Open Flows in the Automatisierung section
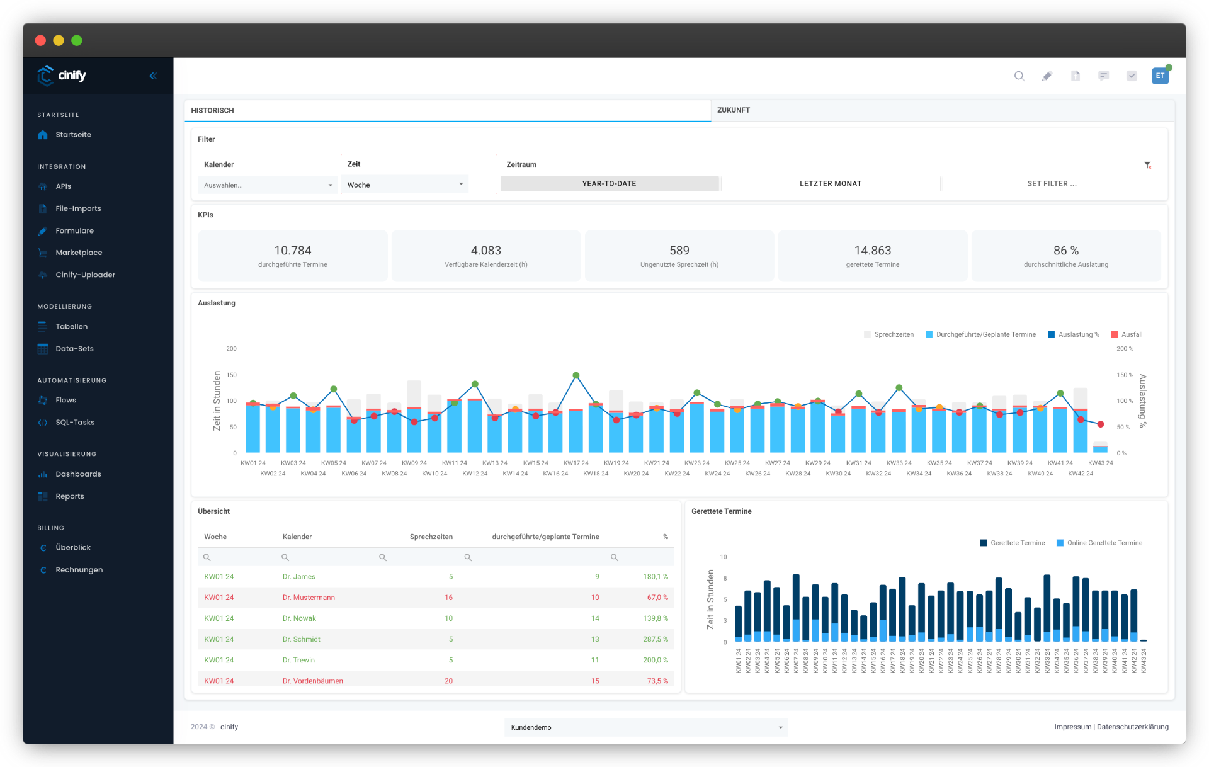This screenshot has width=1209, height=767. tap(65, 400)
